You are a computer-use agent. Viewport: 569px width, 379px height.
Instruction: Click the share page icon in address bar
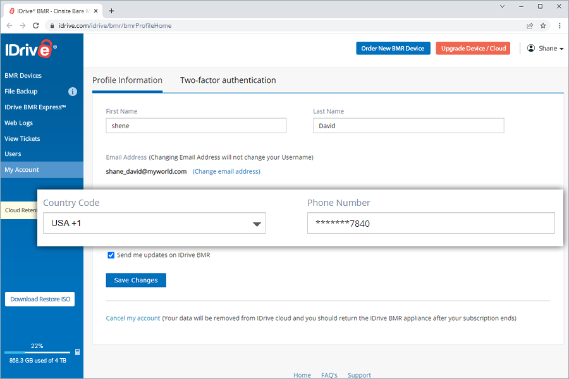click(530, 26)
